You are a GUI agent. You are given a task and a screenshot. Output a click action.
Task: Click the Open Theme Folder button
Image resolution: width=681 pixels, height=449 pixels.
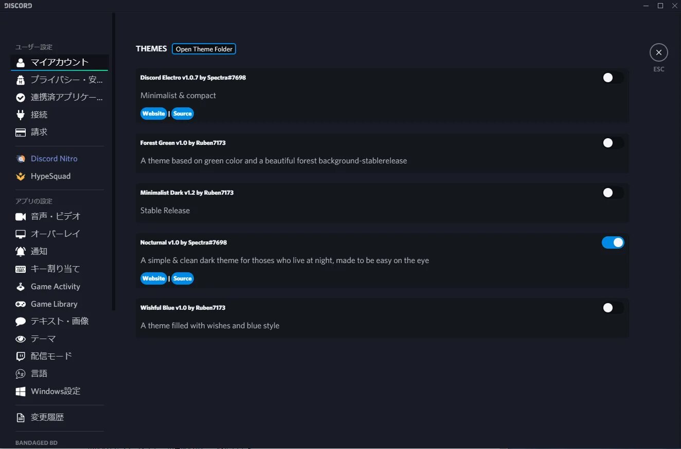(204, 49)
